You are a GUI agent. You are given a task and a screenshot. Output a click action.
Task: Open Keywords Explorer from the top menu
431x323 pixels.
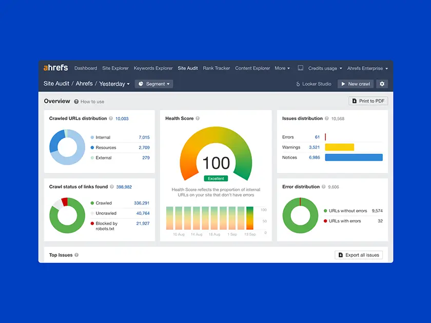(153, 68)
